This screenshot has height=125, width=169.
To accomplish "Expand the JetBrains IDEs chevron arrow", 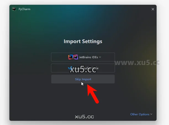I will pos(100,57).
